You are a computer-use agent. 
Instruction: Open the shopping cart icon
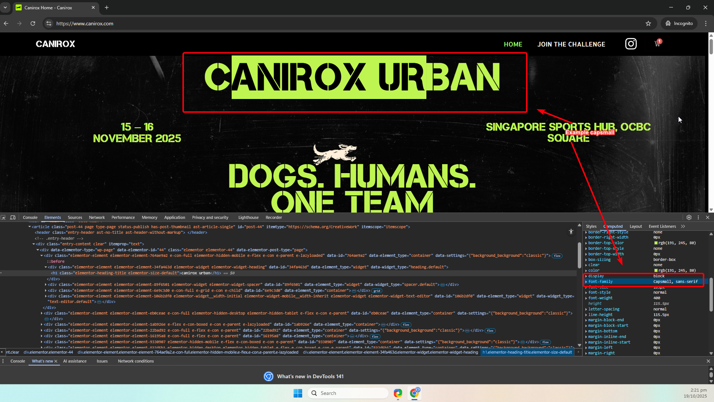(x=657, y=44)
